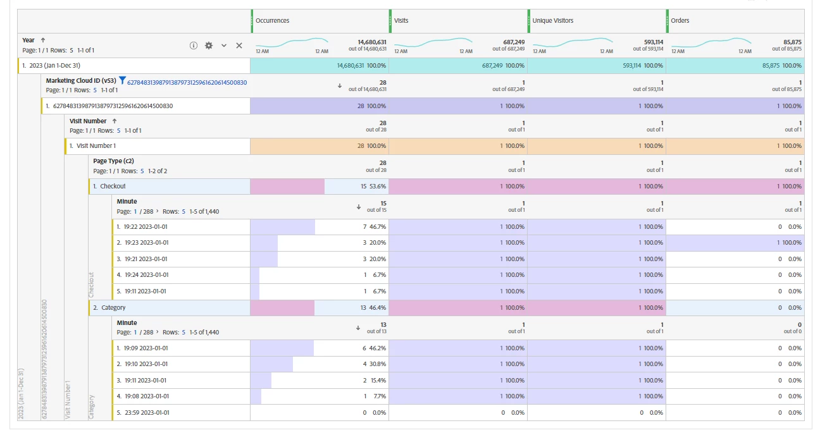Change the Rows count in the Year header
Viewport: 820px width, 435px height.
click(x=71, y=50)
